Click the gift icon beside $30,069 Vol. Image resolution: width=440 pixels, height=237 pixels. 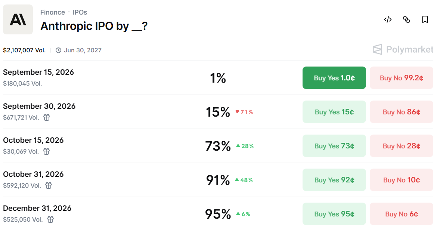(x=46, y=151)
